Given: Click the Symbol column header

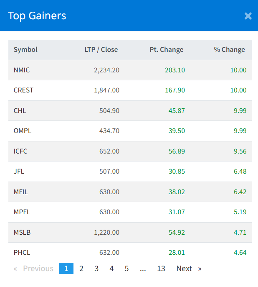Looking at the screenshot, I should point(25,49).
